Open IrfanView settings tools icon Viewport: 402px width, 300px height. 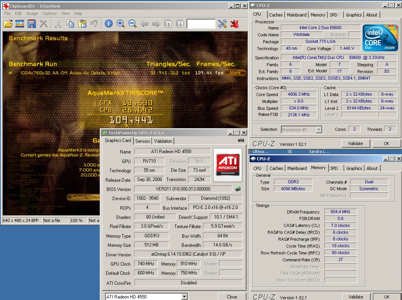point(222,24)
